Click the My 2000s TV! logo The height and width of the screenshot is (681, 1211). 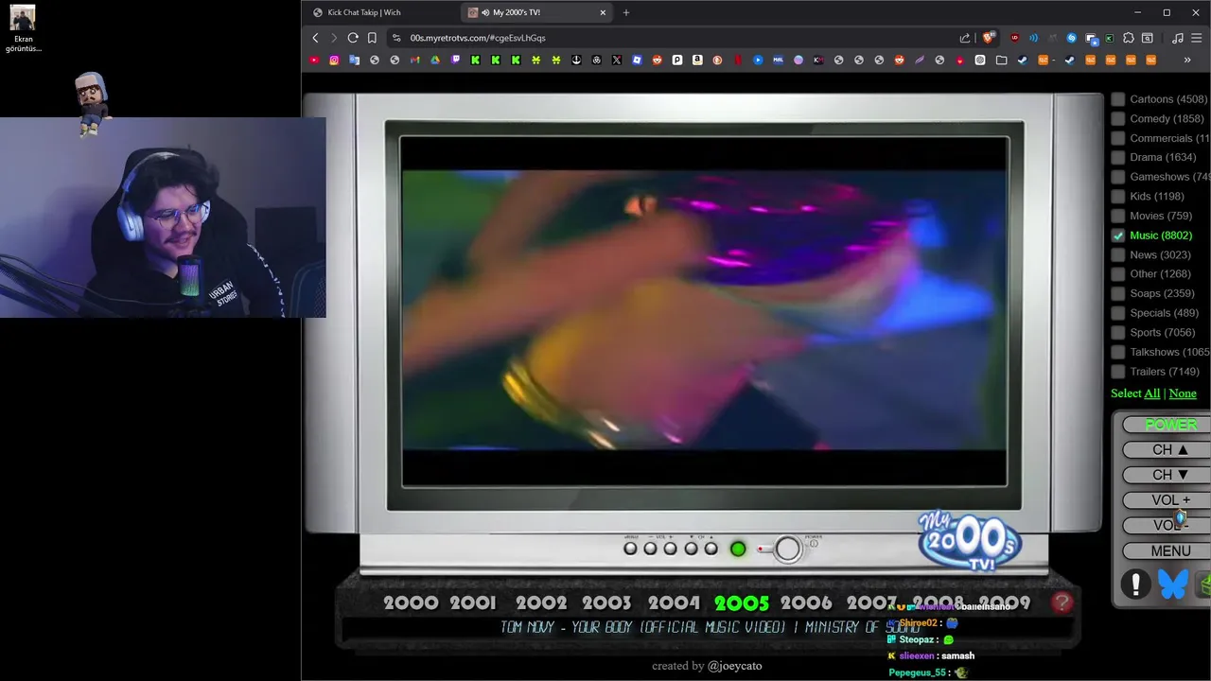(x=970, y=541)
